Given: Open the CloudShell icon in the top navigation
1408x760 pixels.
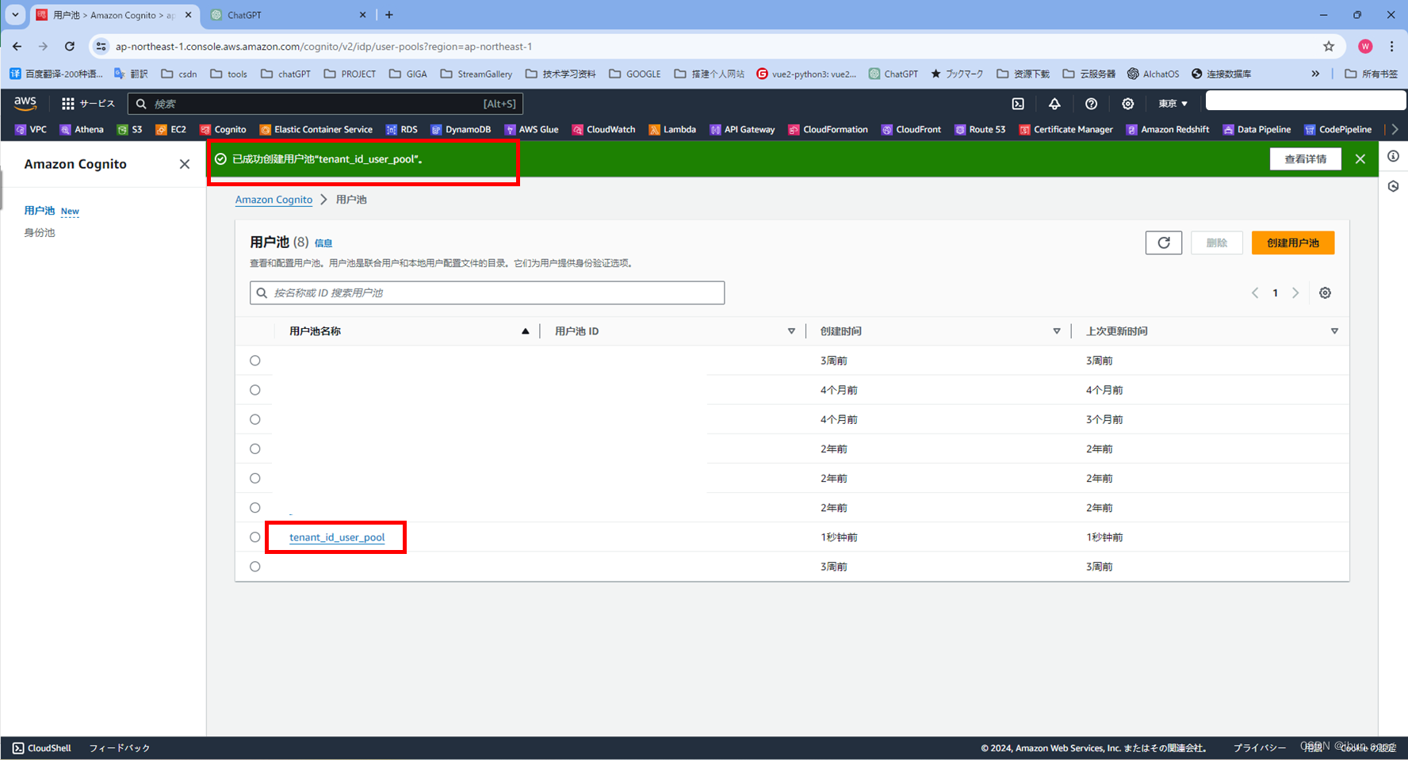Looking at the screenshot, I should point(1018,104).
